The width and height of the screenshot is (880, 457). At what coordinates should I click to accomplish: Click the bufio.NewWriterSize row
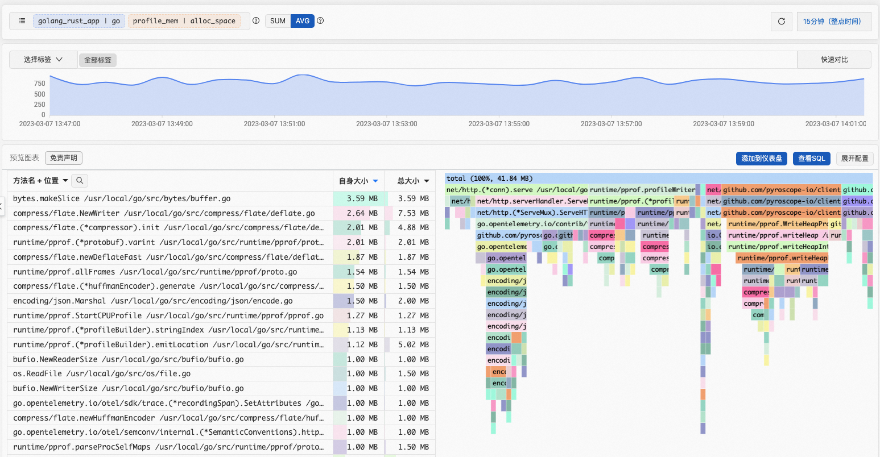pyautogui.click(x=221, y=388)
